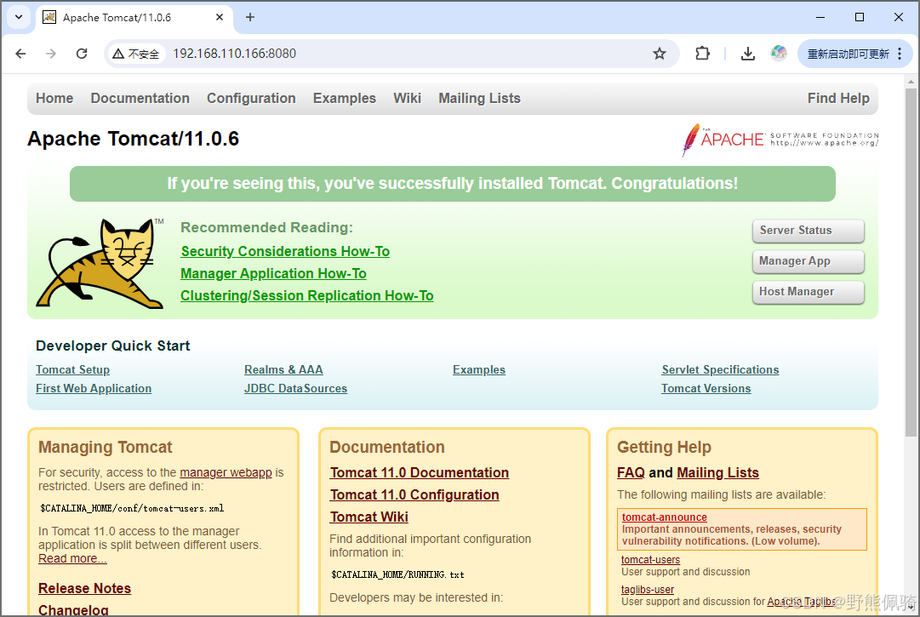
Task: Open Tomcat 11.0 Configuration link
Action: 414,495
